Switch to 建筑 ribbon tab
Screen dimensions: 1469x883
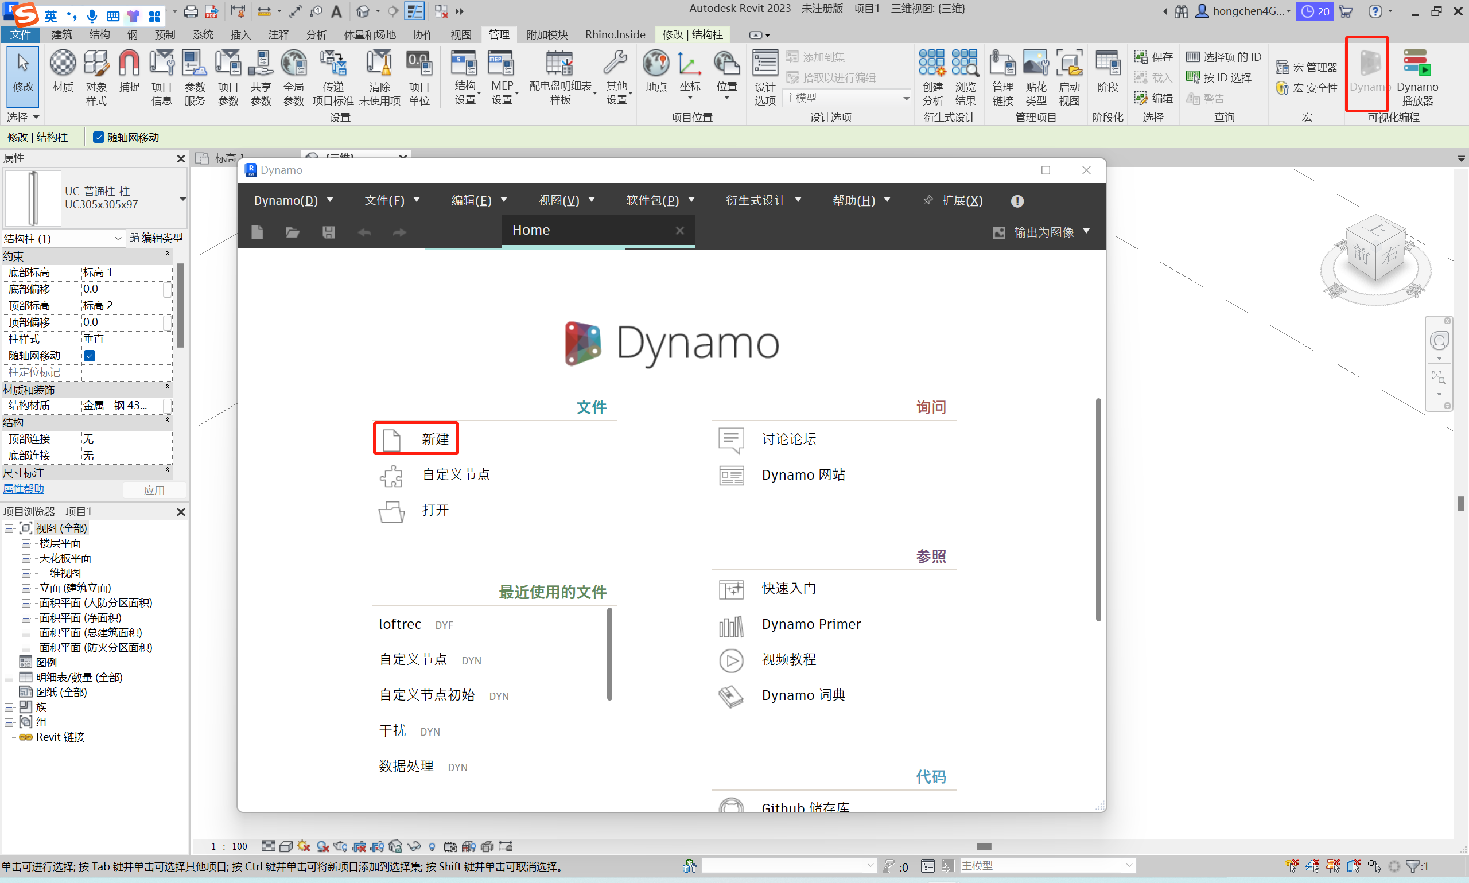point(61,34)
